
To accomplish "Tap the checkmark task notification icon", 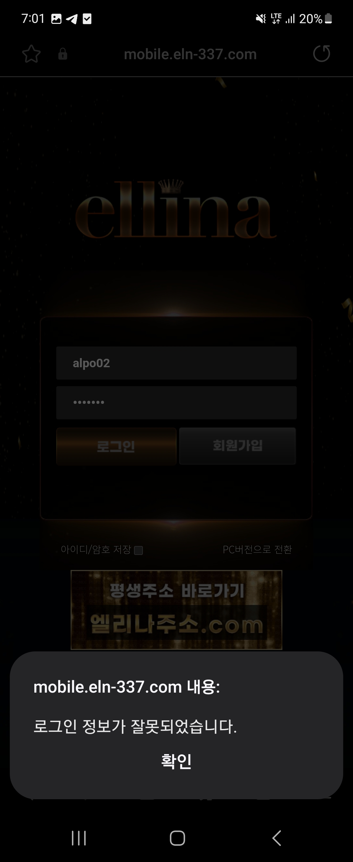I will point(87,19).
